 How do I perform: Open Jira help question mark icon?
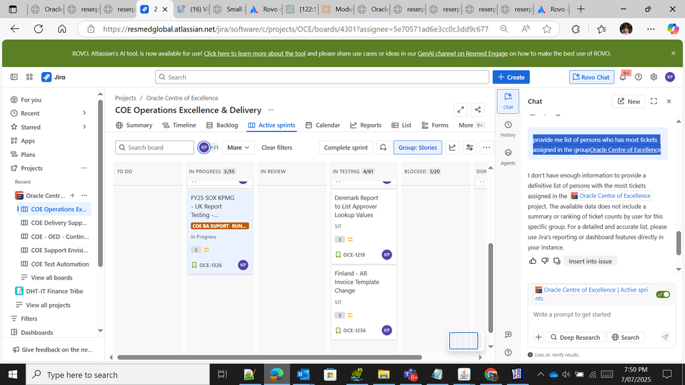click(x=638, y=77)
